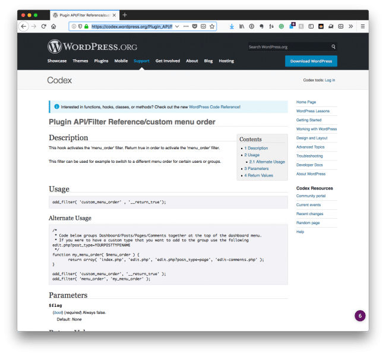
Task: Jump to 4 Return Values in Contents
Action: 259,175
